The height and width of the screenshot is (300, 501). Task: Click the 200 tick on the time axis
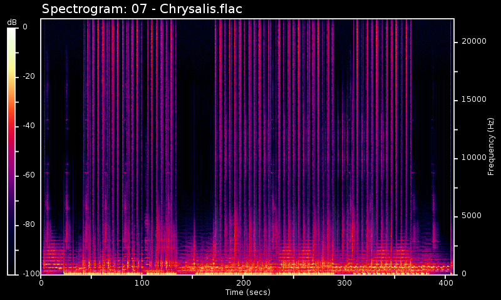coord(243,283)
